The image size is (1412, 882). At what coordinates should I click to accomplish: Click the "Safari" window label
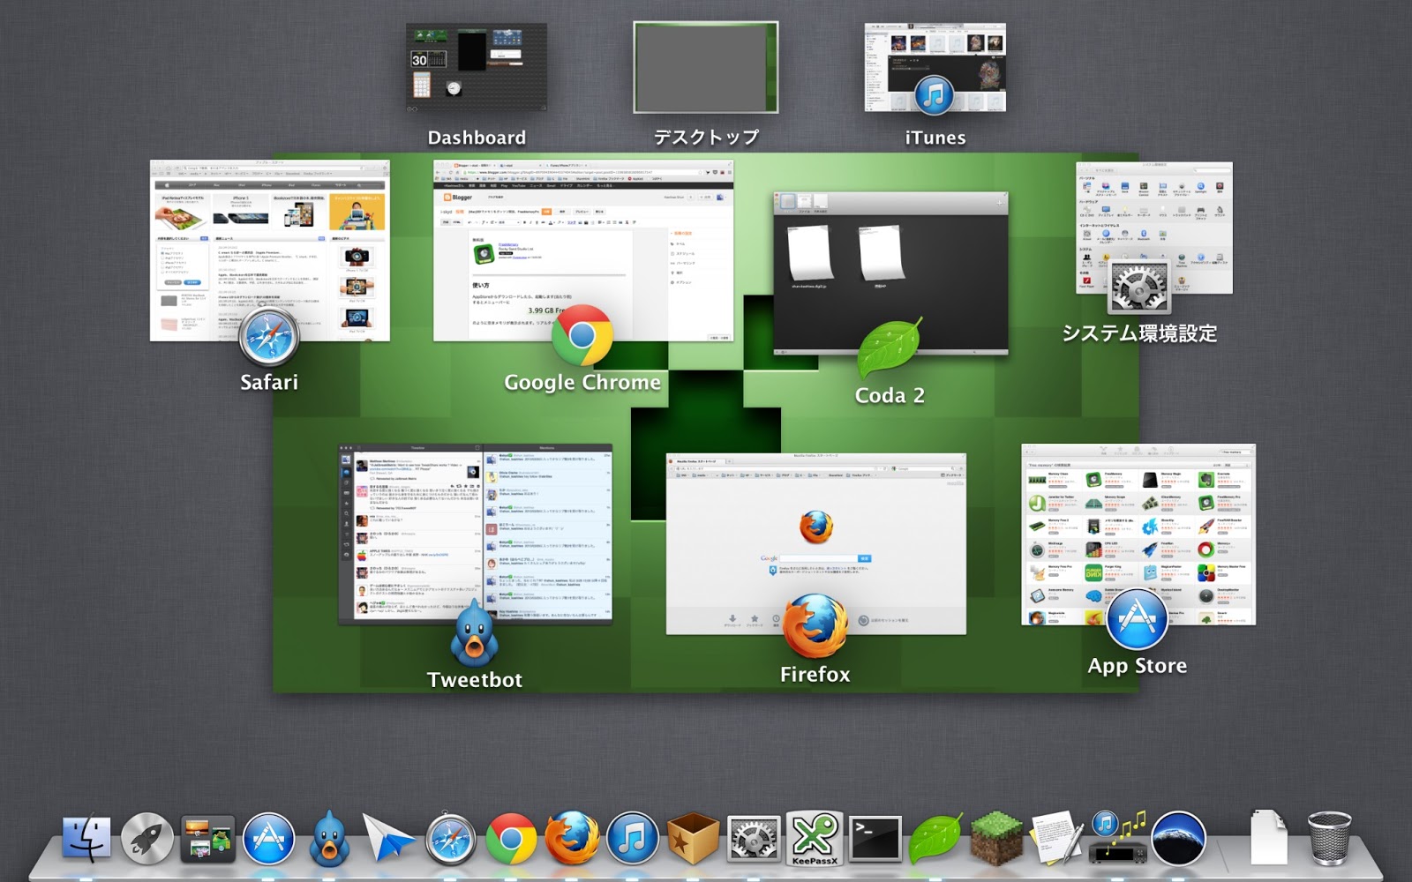coord(269,382)
